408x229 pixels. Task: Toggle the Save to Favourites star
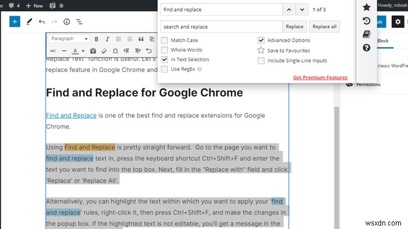261,50
